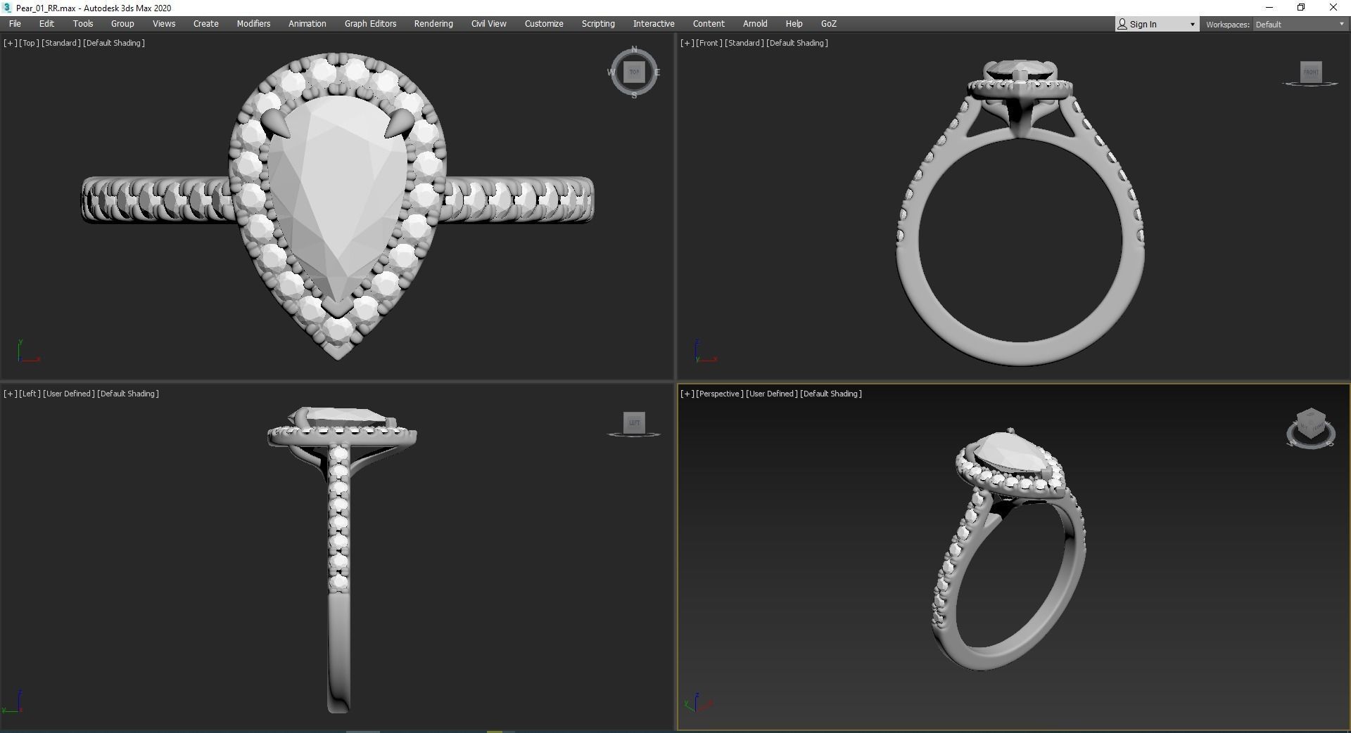
Task: Open the GoZ menu
Action: [829, 24]
